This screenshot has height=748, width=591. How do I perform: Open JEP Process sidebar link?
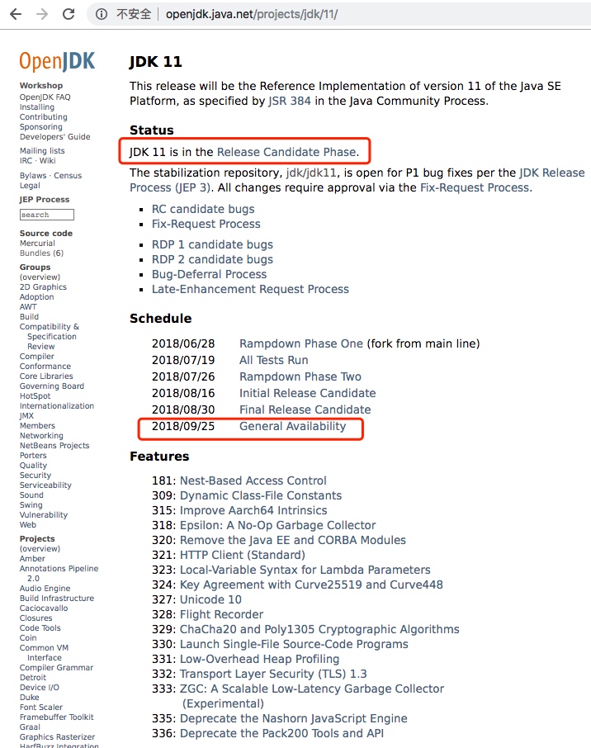tap(45, 200)
